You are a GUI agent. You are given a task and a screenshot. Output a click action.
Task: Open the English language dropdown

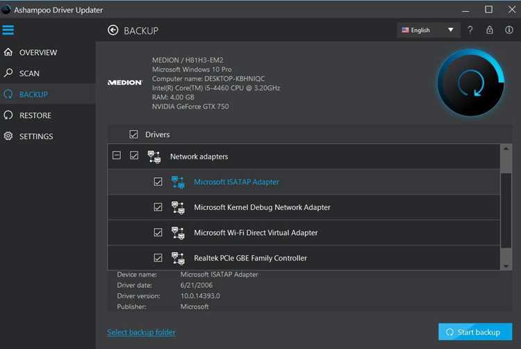click(429, 30)
